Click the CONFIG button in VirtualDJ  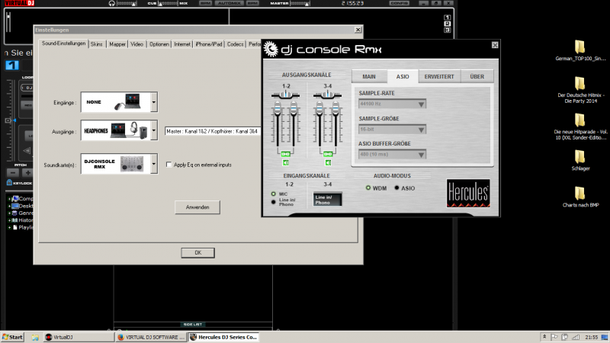[x=400, y=3]
